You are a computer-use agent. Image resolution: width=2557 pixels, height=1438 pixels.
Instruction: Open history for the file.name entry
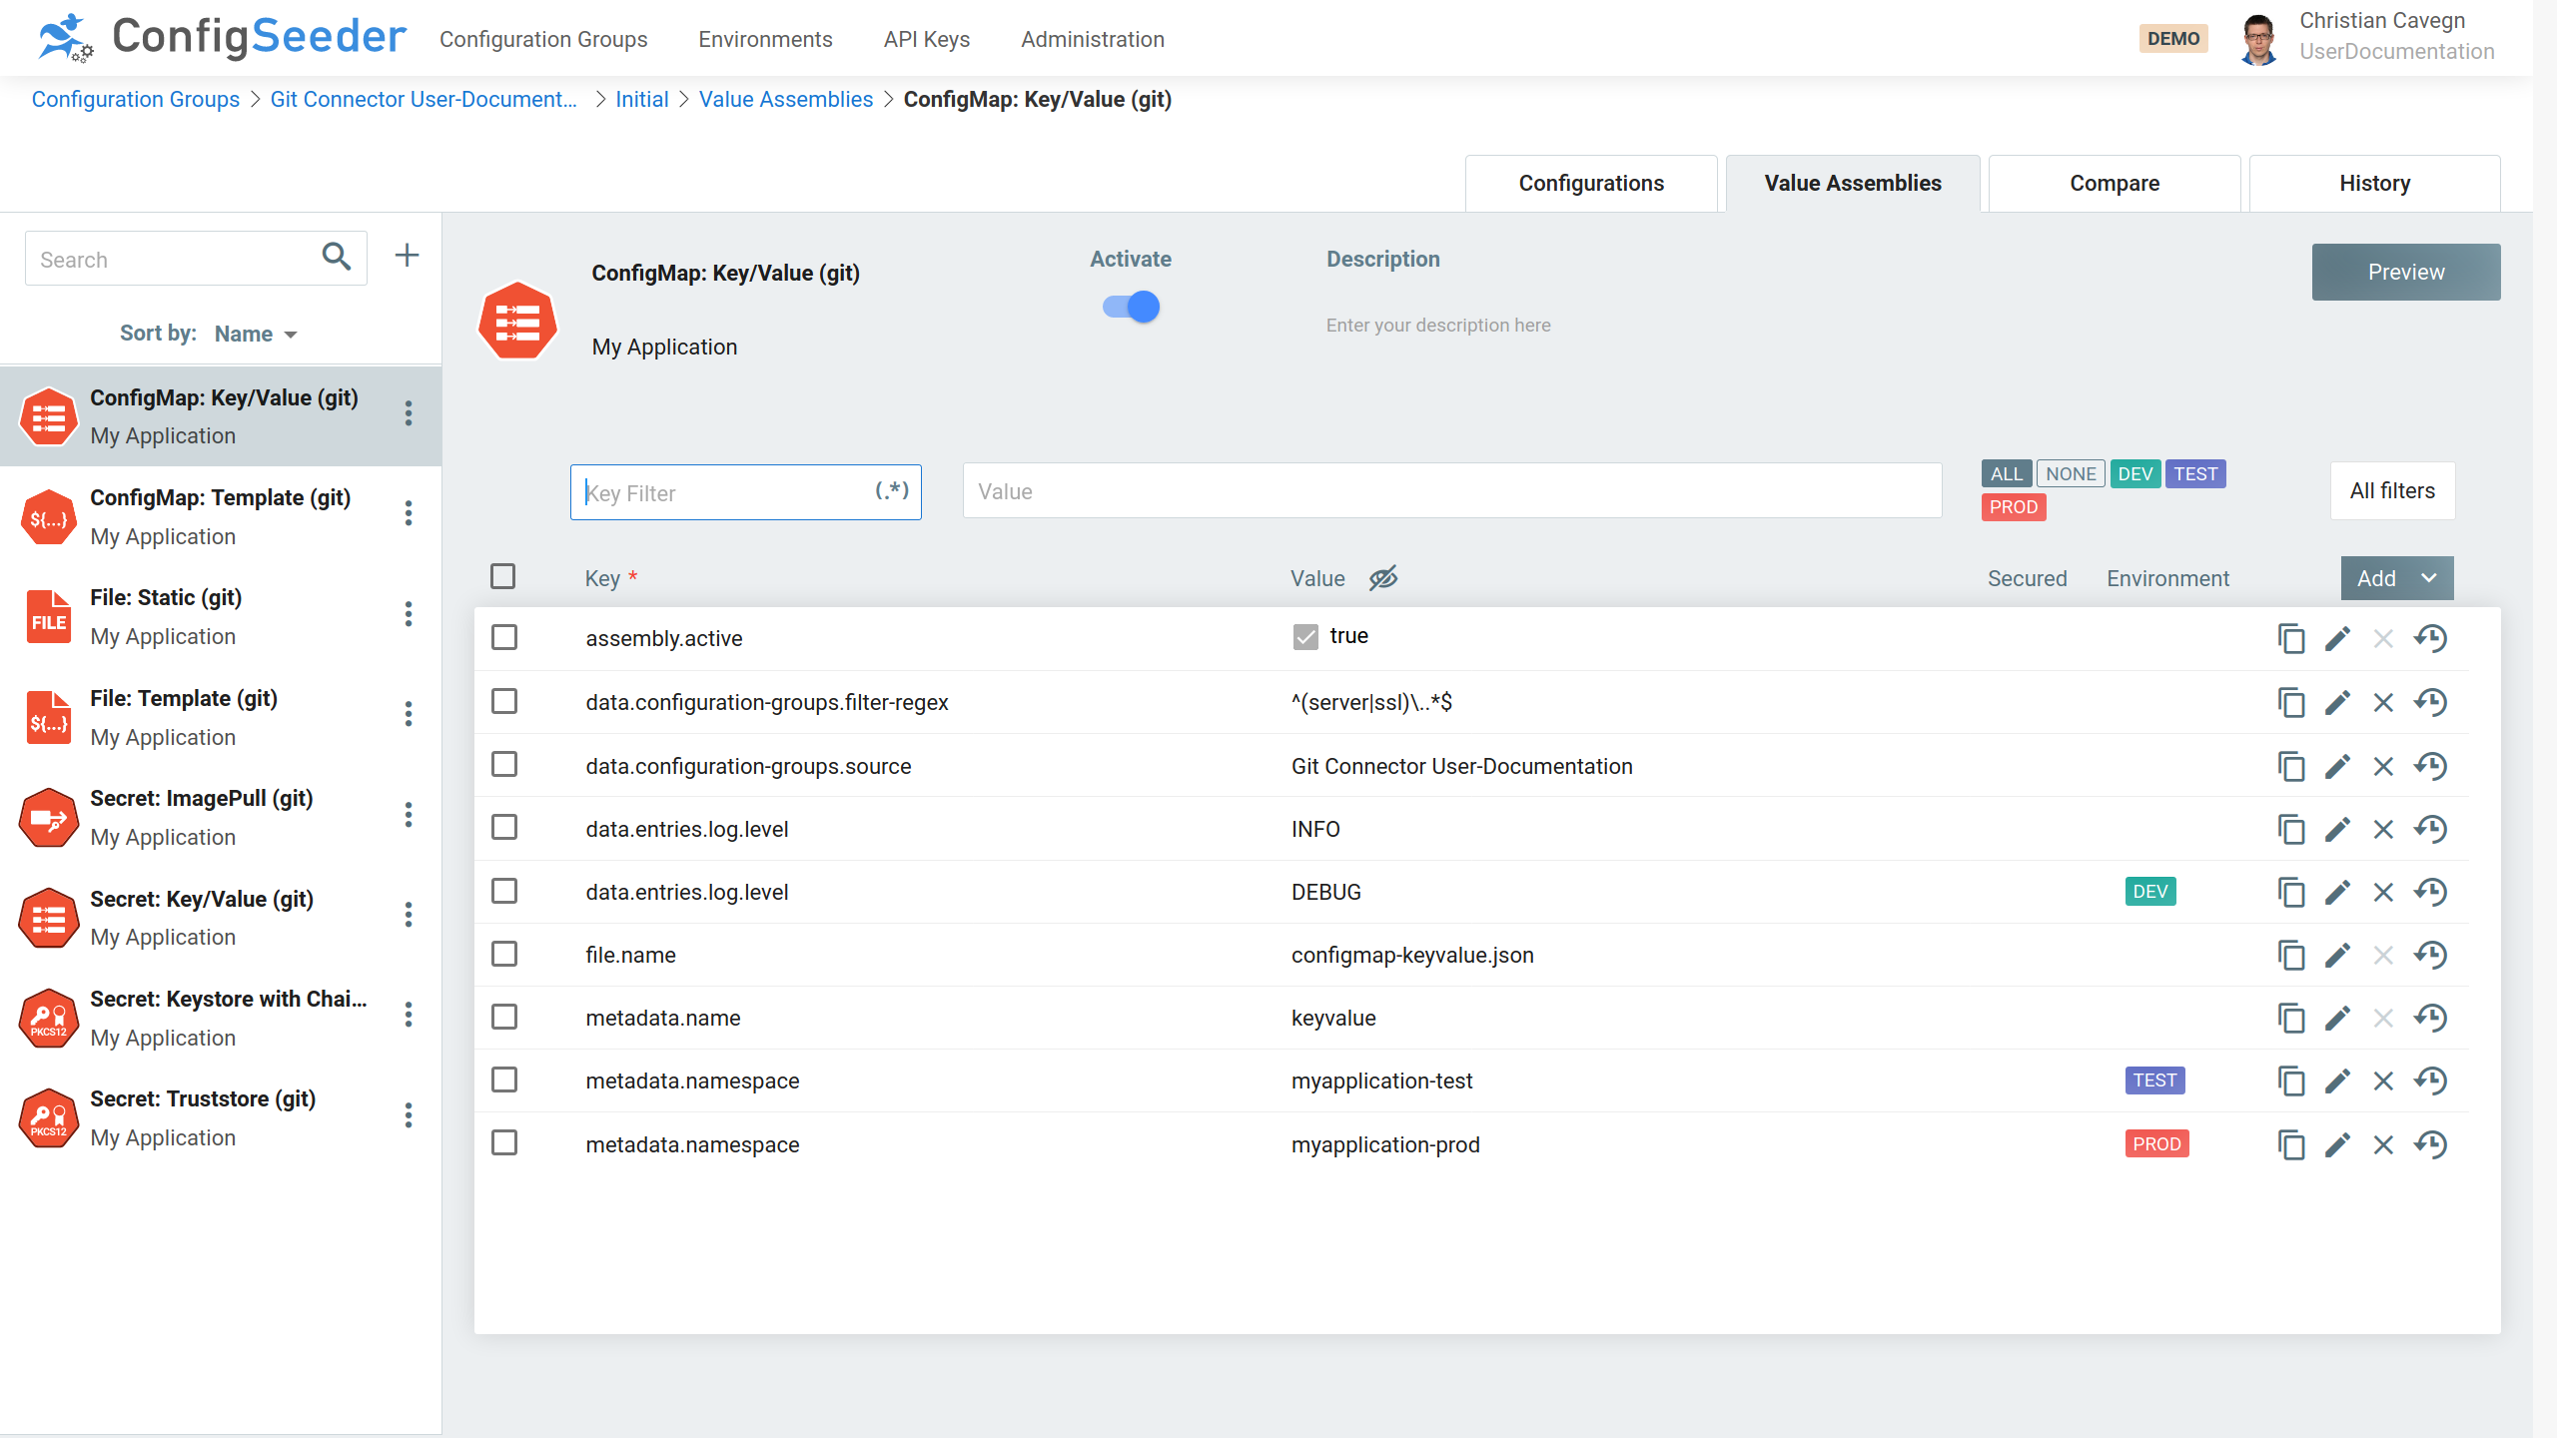(2431, 955)
